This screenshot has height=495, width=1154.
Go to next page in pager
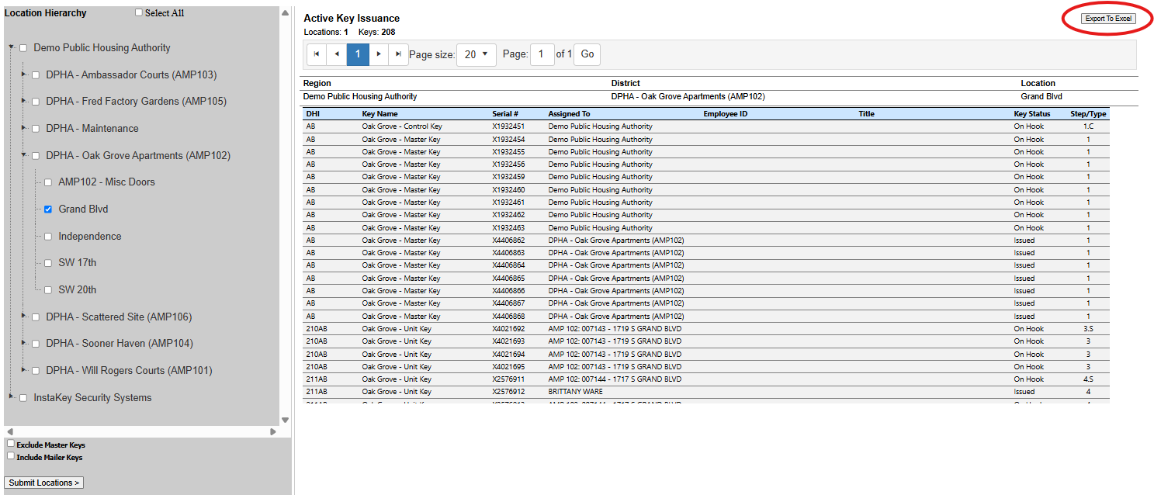click(x=378, y=54)
